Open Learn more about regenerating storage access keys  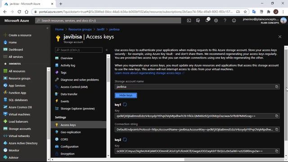149,73
